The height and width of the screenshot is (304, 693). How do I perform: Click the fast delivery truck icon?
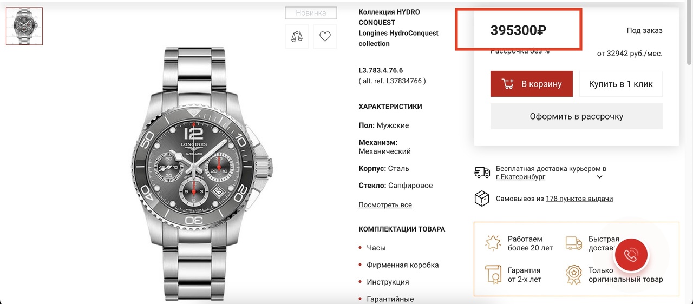click(574, 243)
